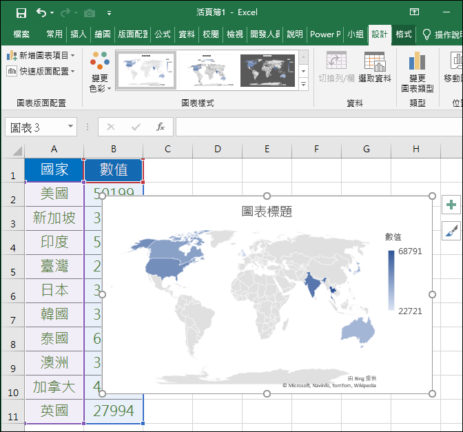The height and width of the screenshot is (432, 463).
Task: Click the green plus chart elements button
Action: [452, 205]
